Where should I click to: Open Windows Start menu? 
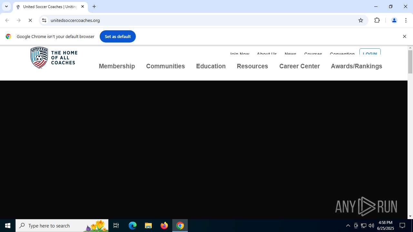click(8, 226)
